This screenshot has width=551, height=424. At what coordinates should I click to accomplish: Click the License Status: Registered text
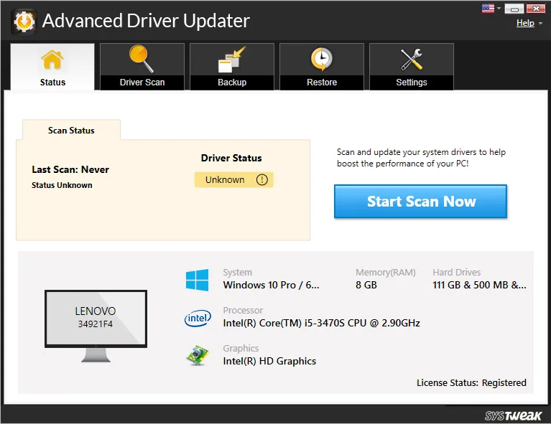coord(471,382)
